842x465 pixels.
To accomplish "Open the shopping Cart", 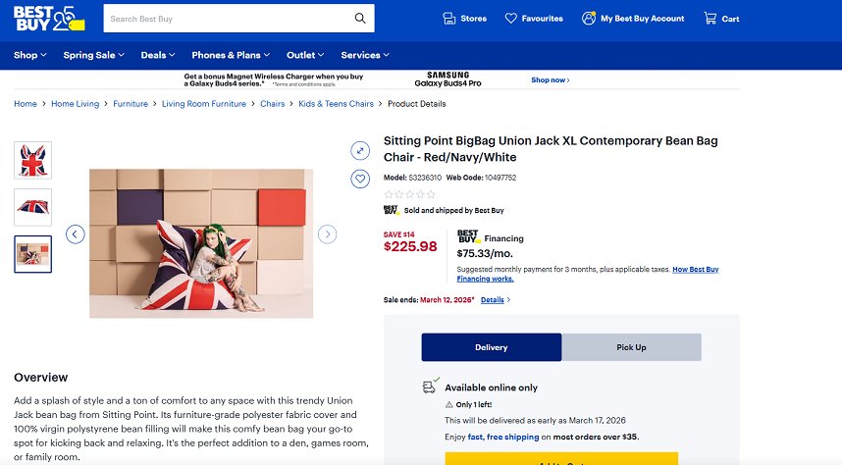I will click(721, 19).
